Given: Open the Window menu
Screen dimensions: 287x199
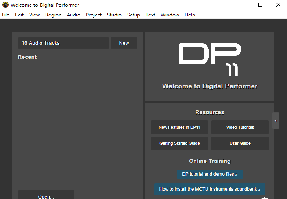Looking at the screenshot, I should pyautogui.click(x=170, y=15).
